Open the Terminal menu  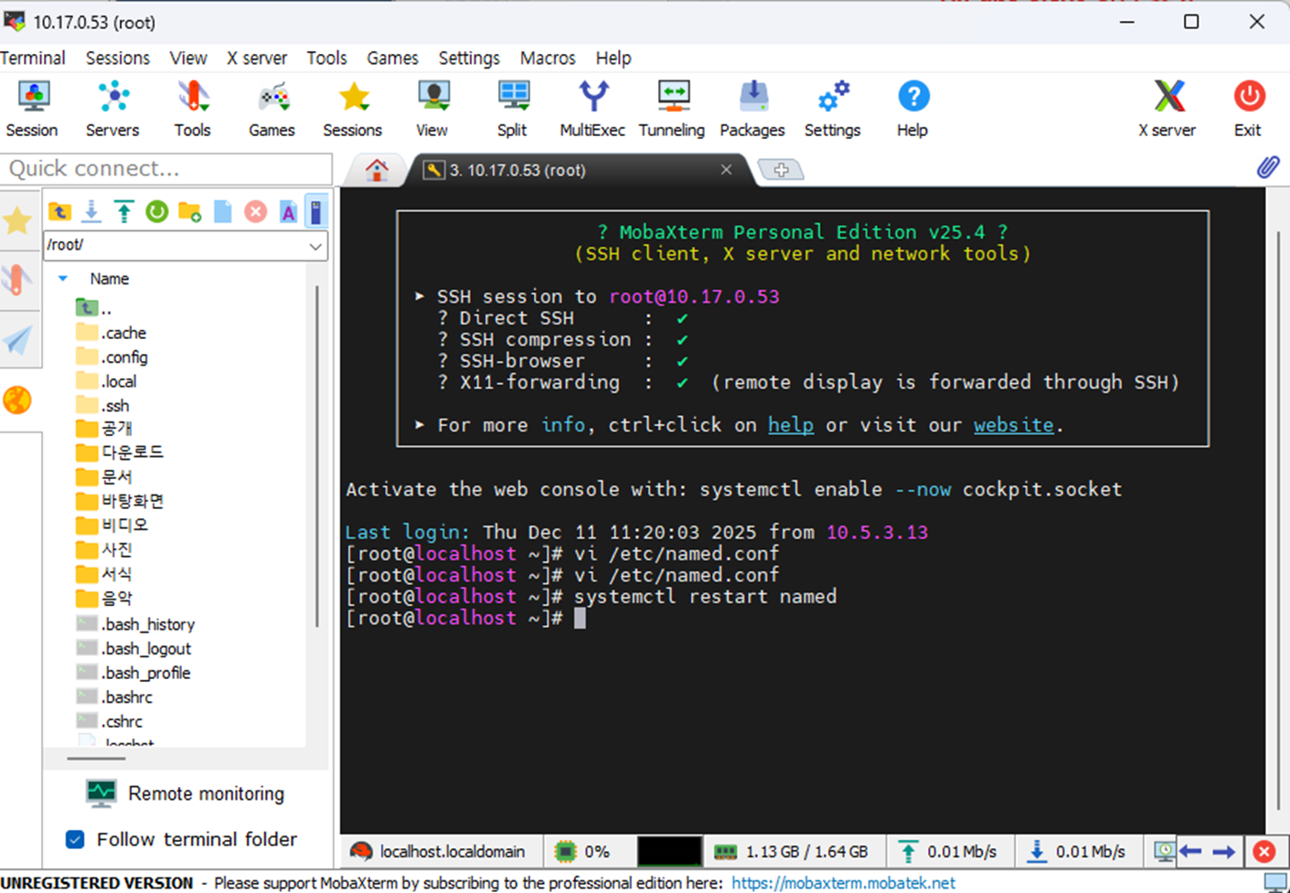(33, 58)
